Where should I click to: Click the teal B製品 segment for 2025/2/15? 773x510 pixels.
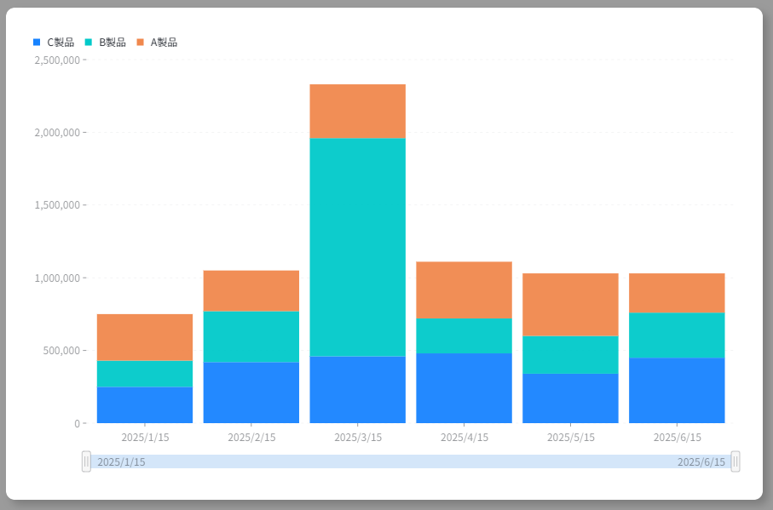coord(251,336)
